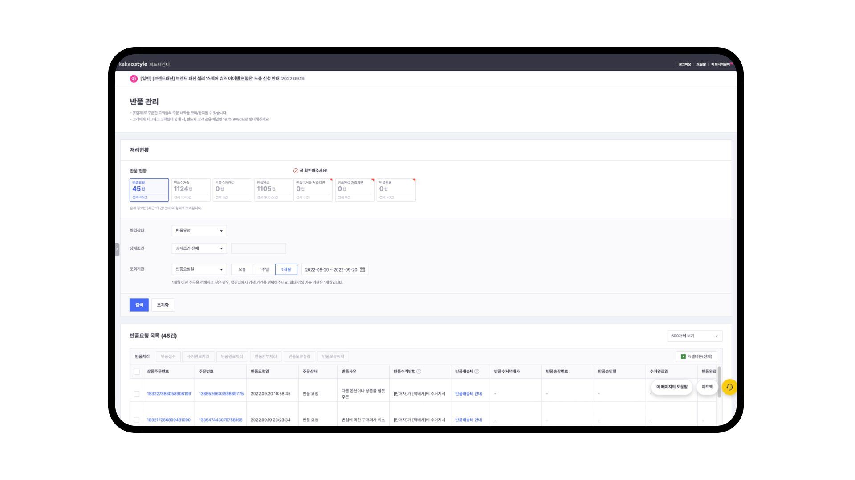855x480 pixels.
Task: Open the 500개씩 보기 page size dropdown
Action: coord(695,336)
